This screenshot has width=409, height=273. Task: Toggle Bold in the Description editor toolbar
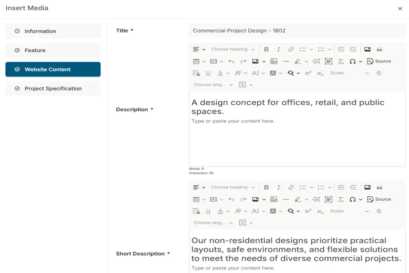(x=267, y=49)
